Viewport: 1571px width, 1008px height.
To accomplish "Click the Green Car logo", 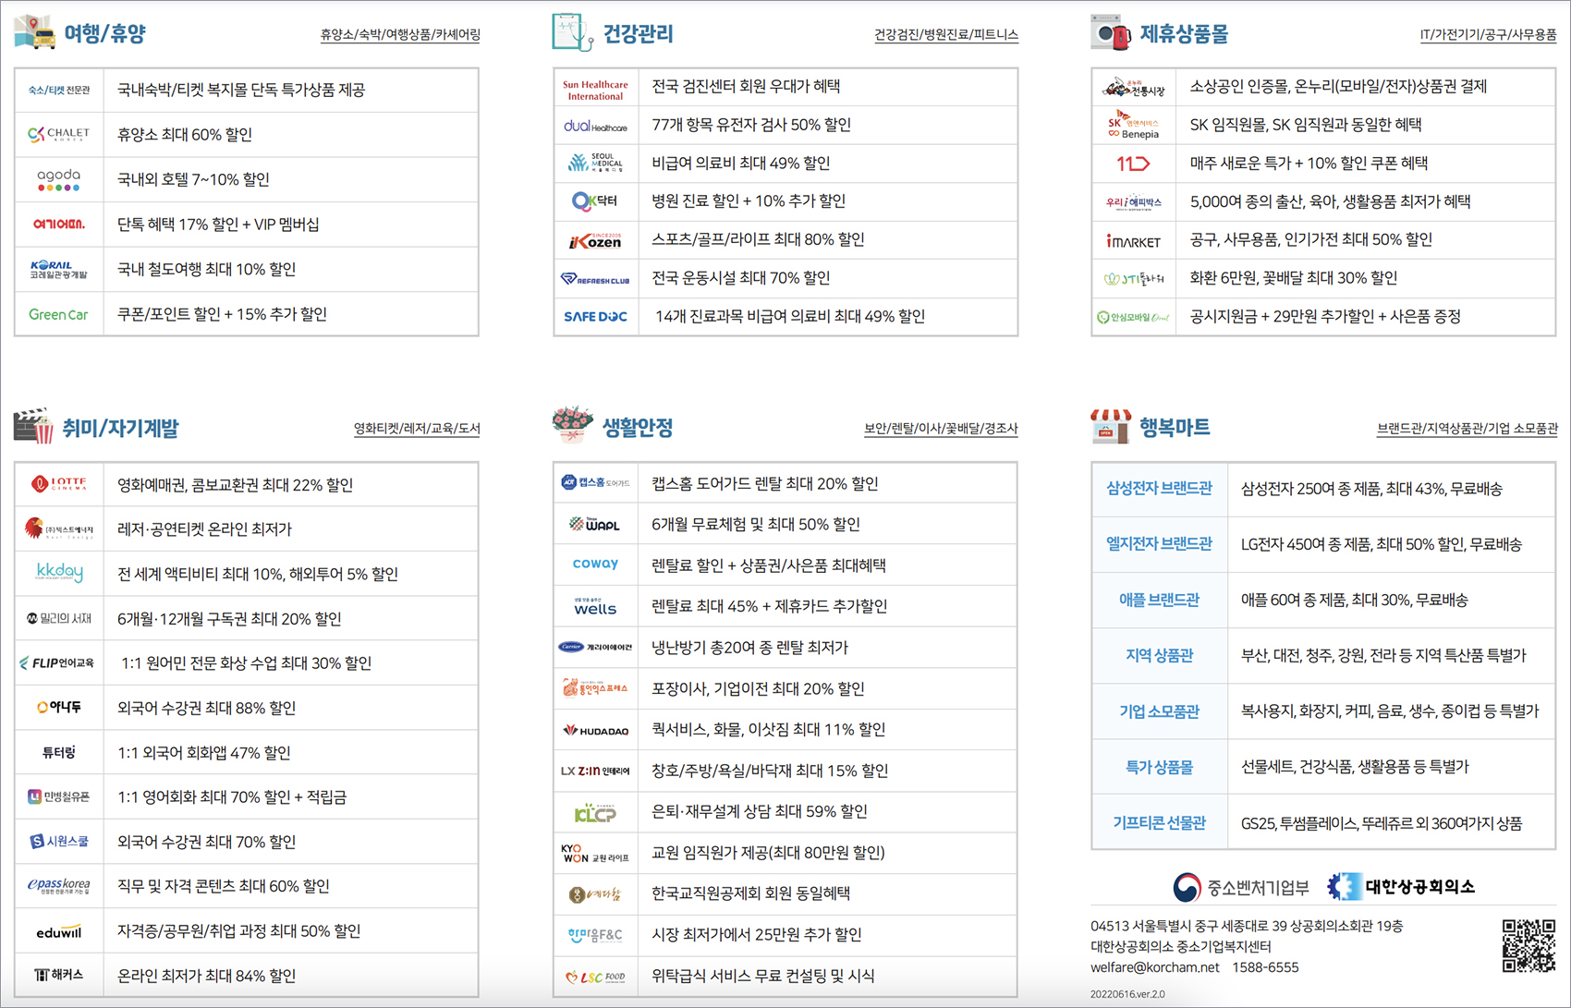I will [58, 314].
